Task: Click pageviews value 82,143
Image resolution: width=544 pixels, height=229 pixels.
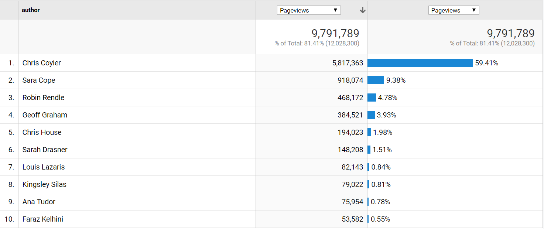Action: point(352,167)
